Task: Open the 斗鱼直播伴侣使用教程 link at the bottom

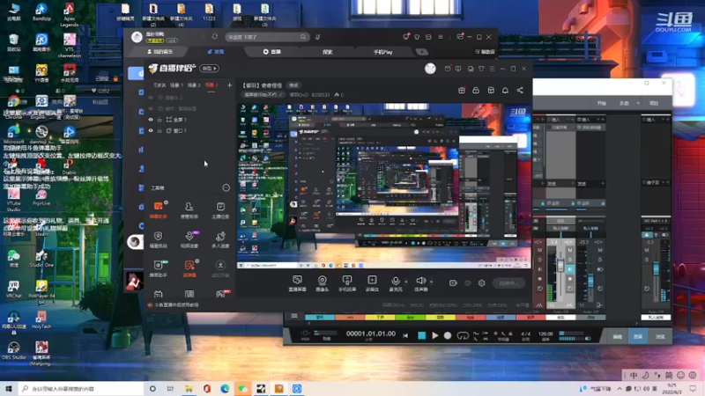Action: [x=176, y=304]
